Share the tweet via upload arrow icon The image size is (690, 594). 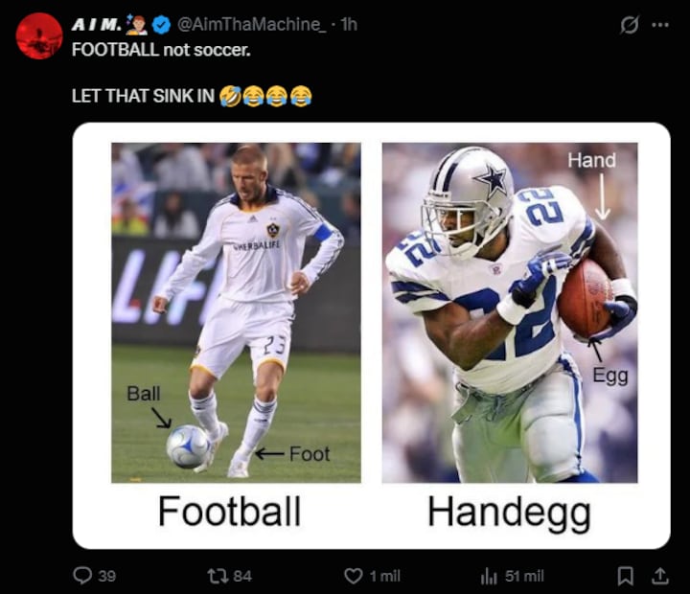pyautogui.click(x=659, y=576)
